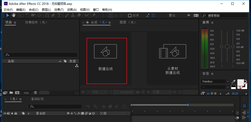Screen dimensions: 251x122
Task: Expand the workspace overflow chevrons
Action: [x=189, y=15]
